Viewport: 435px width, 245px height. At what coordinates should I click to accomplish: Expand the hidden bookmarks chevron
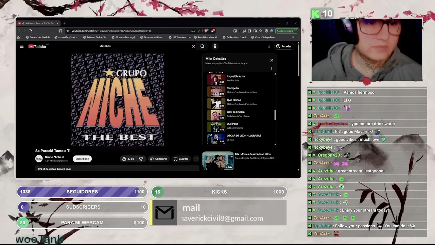(293, 37)
